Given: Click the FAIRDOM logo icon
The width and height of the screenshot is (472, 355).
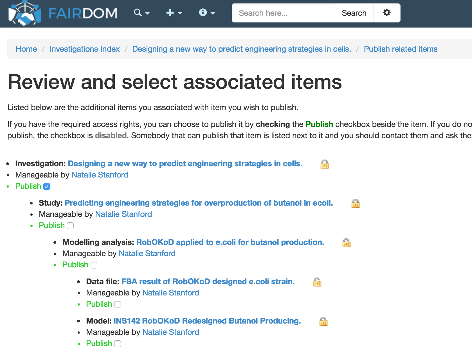Looking at the screenshot, I should click(25, 13).
